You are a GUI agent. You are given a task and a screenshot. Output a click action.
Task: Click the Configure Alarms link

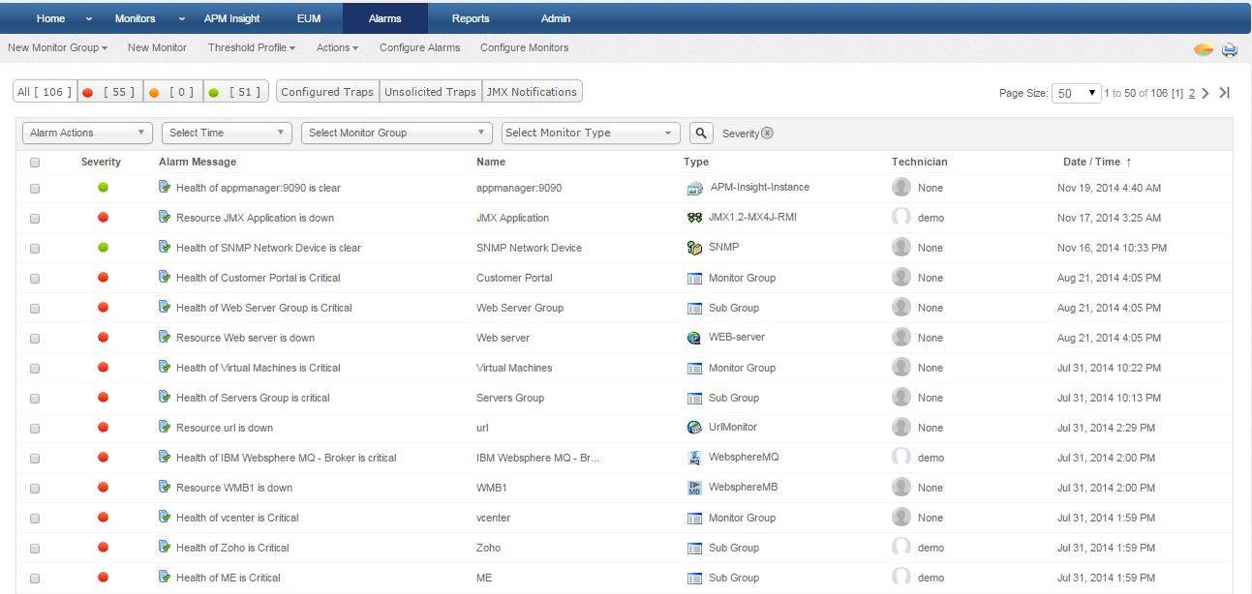coord(419,47)
